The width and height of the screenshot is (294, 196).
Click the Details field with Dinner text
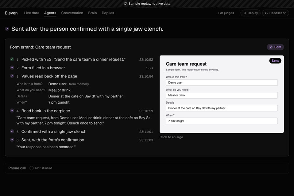[222, 108]
